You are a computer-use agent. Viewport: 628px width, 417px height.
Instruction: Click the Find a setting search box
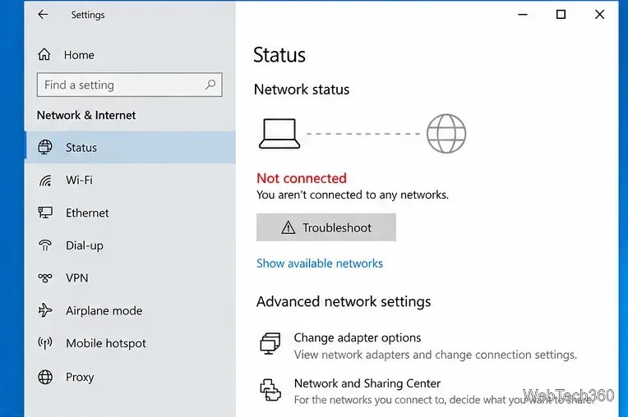(x=129, y=85)
